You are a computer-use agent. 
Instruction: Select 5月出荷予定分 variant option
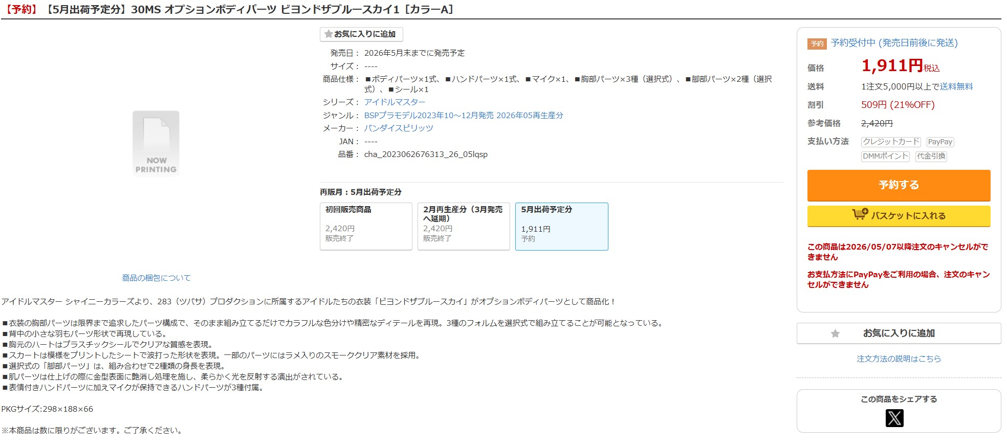point(561,226)
